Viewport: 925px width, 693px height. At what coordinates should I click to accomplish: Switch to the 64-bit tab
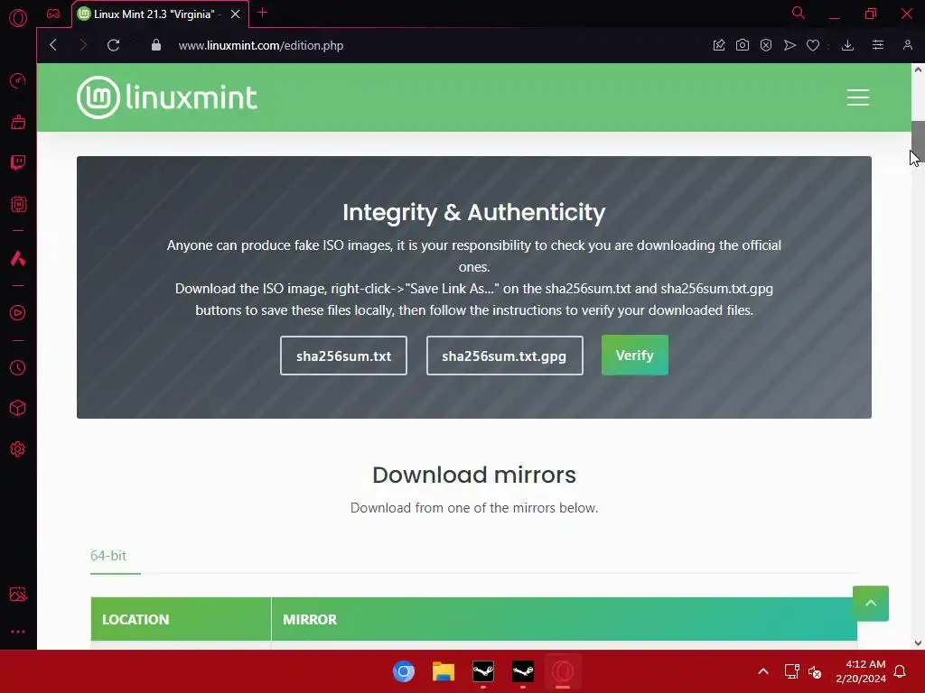click(x=108, y=556)
